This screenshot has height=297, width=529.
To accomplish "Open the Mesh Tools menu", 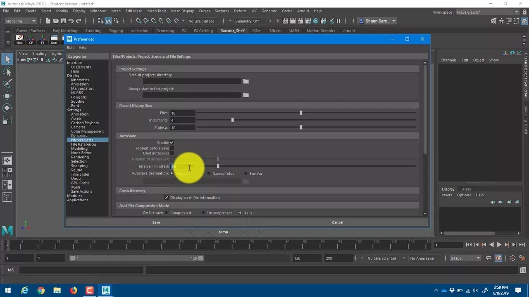I will click(x=157, y=11).
